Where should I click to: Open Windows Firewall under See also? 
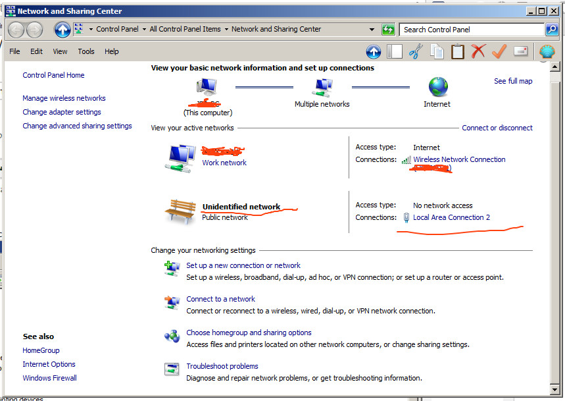click(x=49, y=378)
